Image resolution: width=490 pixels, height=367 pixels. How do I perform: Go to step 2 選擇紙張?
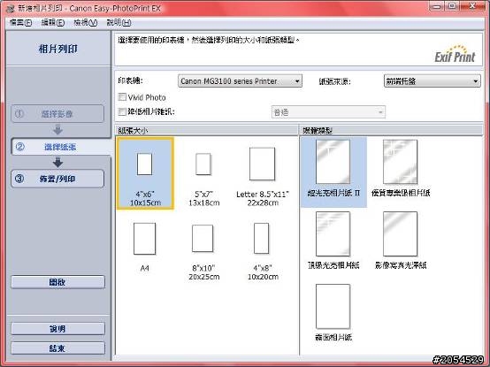coord(61,147)
